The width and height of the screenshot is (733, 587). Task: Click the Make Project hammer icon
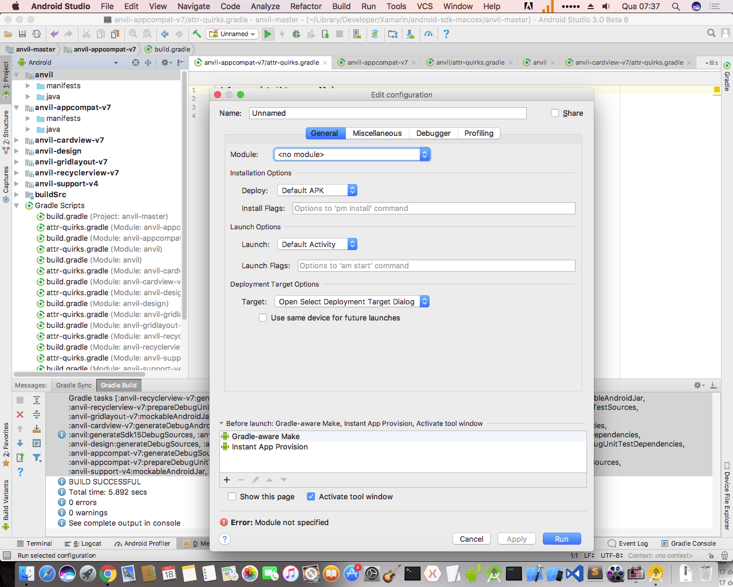197,34
